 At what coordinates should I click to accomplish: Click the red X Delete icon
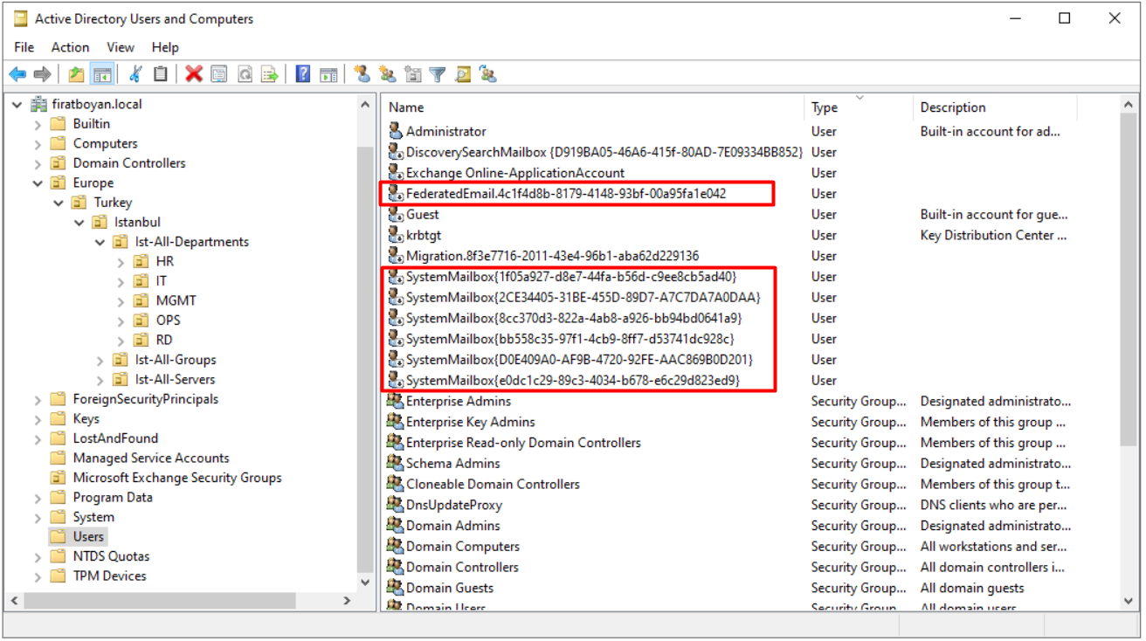pyautogui.click(x=194, y=74)
